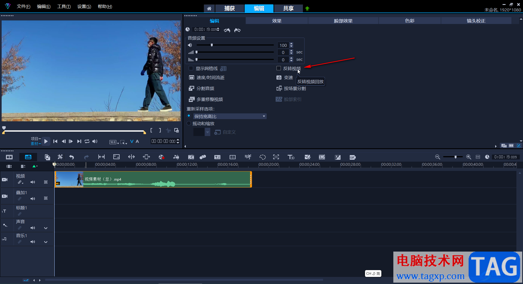Open the 工具(T) menu

pyautogui.click(x=64, y=7)
